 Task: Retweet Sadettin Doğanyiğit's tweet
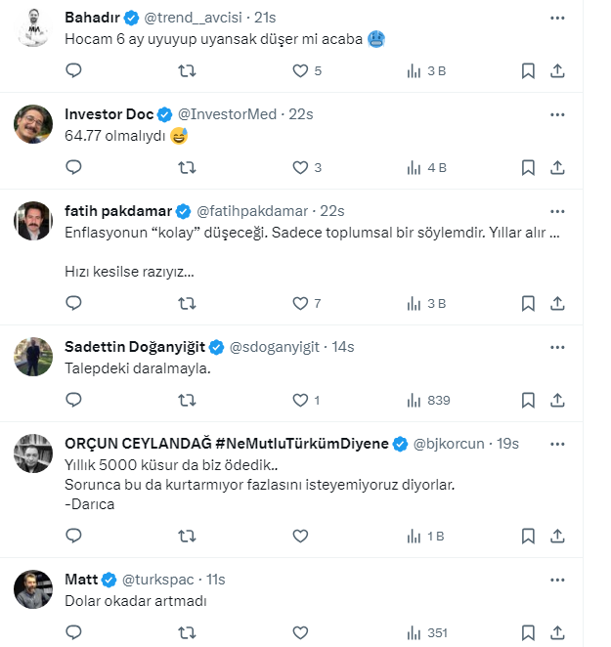187,400
